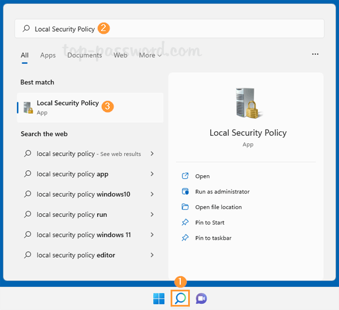Screen dimensions: 339x310
Task: Select the Local Security Policy best match
Action: [68, 107]
